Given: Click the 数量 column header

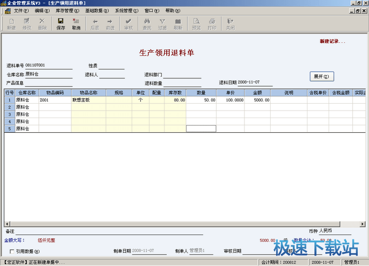Looking at the screenshot, I should tap(201, 92).
